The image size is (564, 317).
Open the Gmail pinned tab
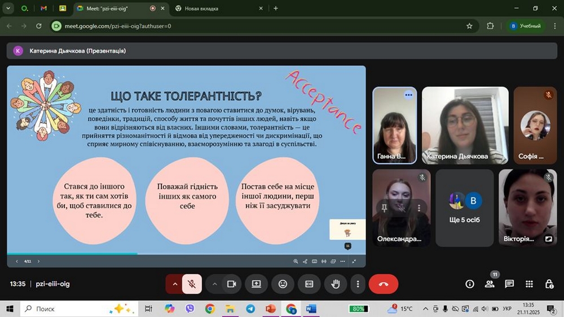click(x=44, y=8)
